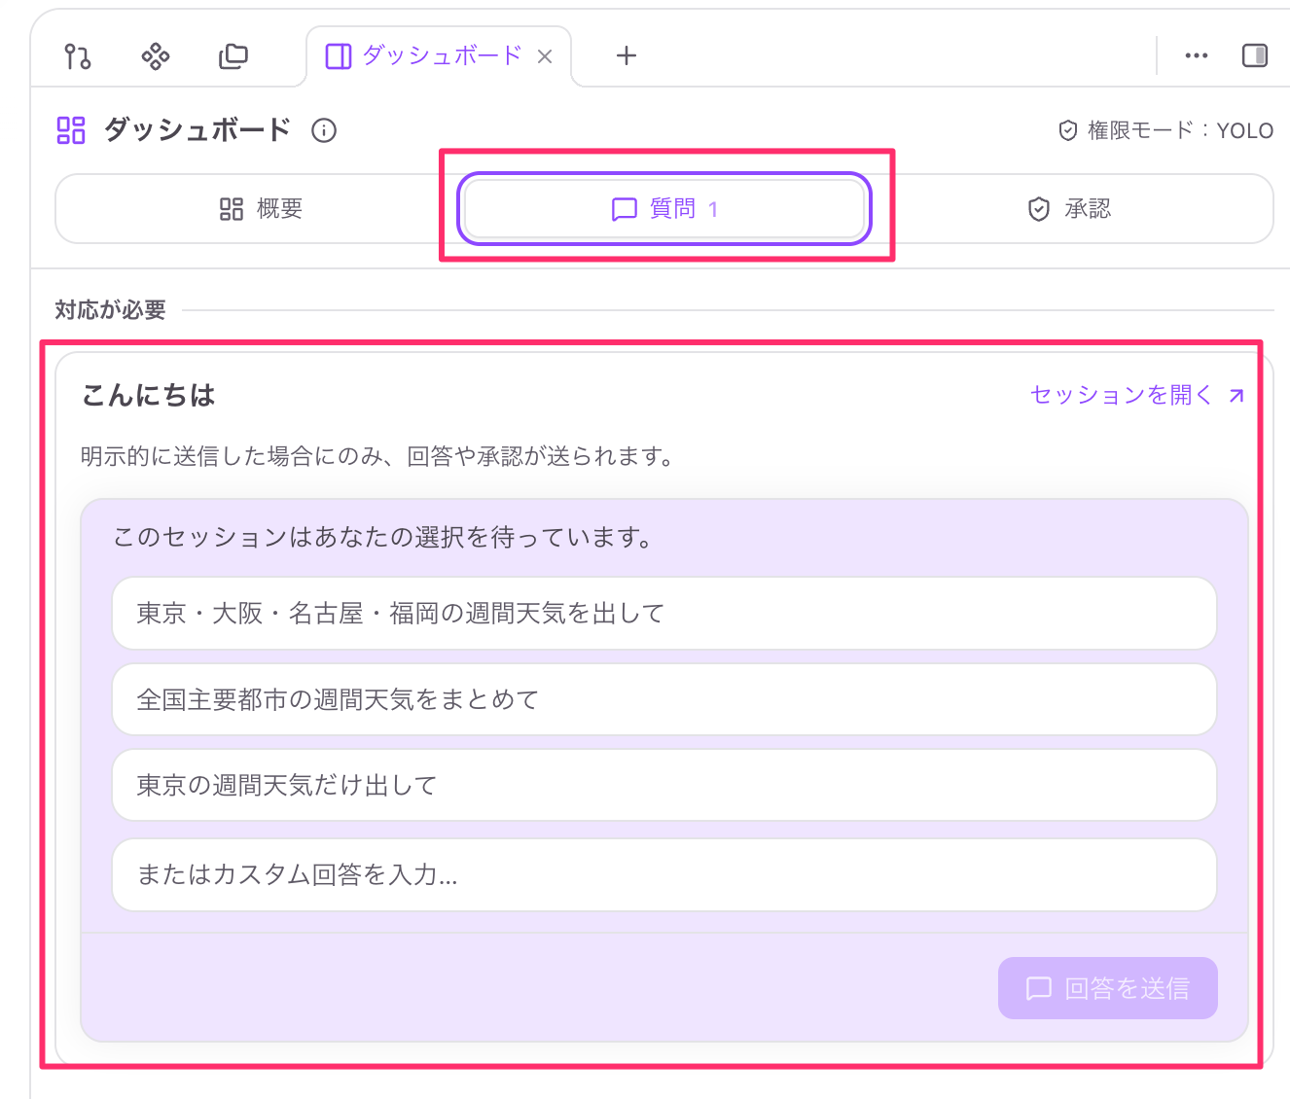Select the 承認 tab

click(x=1069, y=209)
